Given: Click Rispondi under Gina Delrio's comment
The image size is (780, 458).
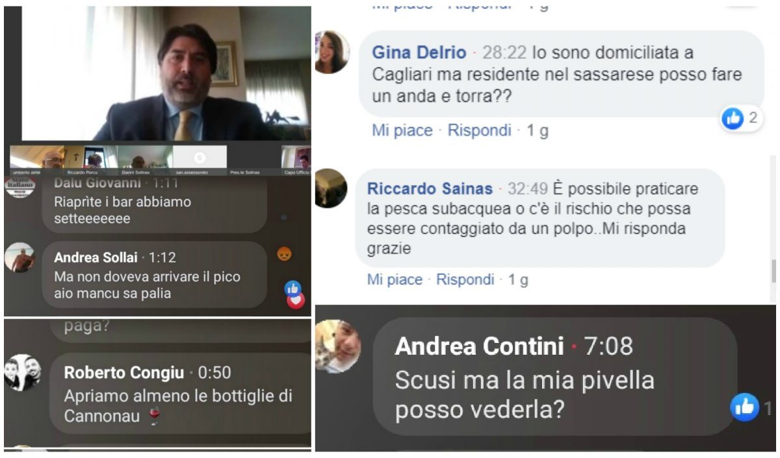Looking at the screenshot, I should point(480,131).
